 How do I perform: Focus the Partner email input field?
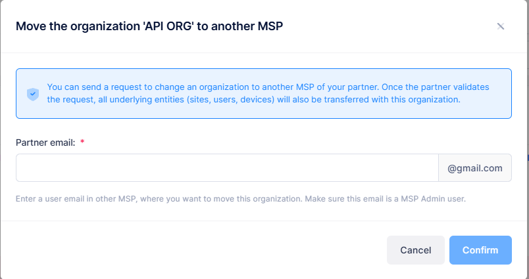coord(227,168)
